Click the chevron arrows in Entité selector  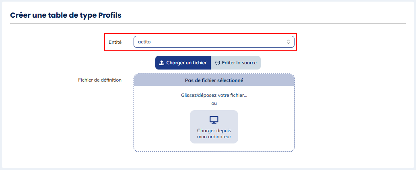[x=288, y=42]
